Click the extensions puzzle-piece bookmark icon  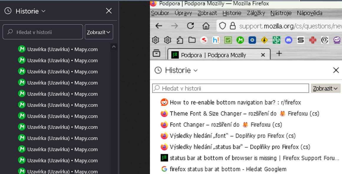click(x=180, y=40)
